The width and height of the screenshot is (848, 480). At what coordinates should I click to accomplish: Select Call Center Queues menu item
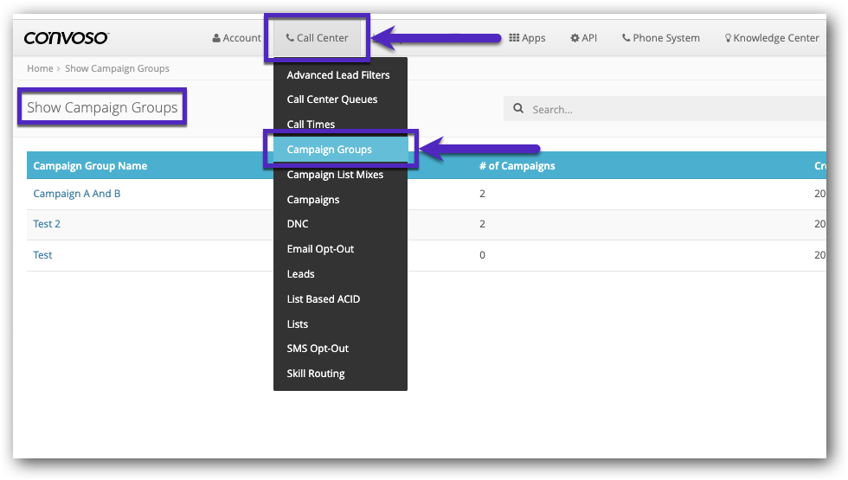coord(340,99)
